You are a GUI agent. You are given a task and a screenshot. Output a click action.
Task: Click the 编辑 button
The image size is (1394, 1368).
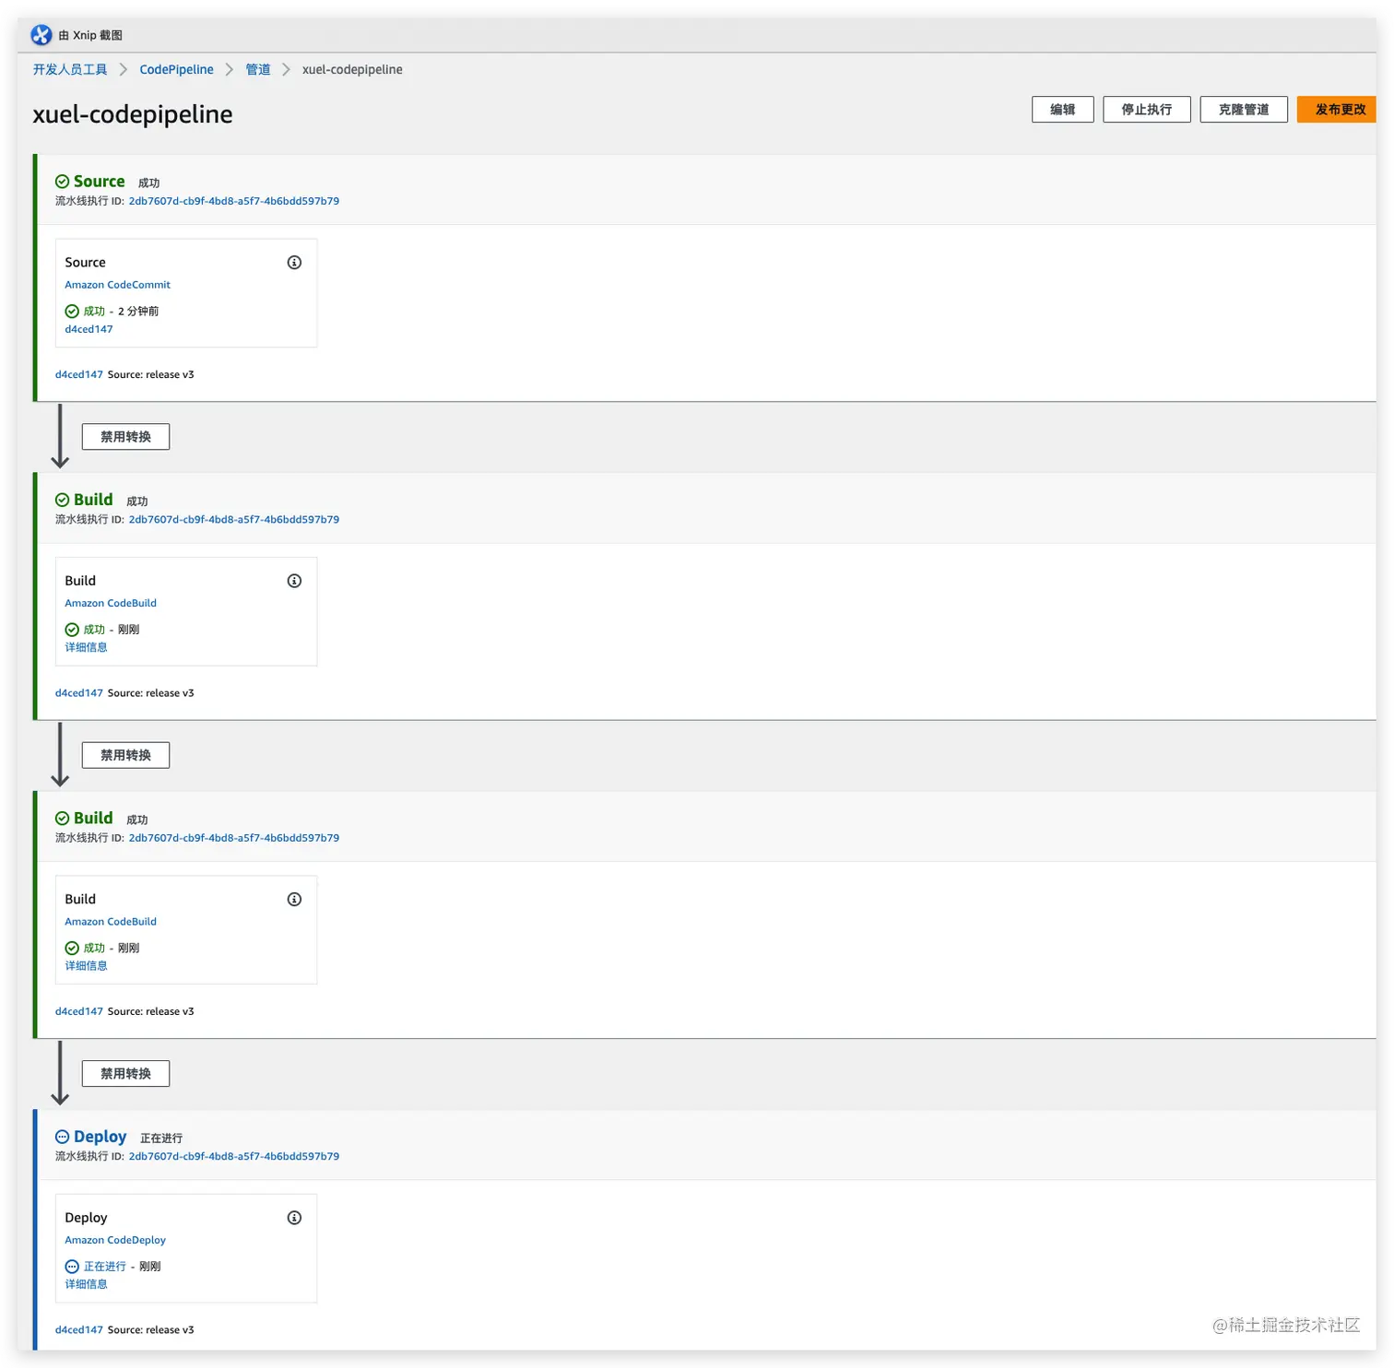(x=1062, y=110)
